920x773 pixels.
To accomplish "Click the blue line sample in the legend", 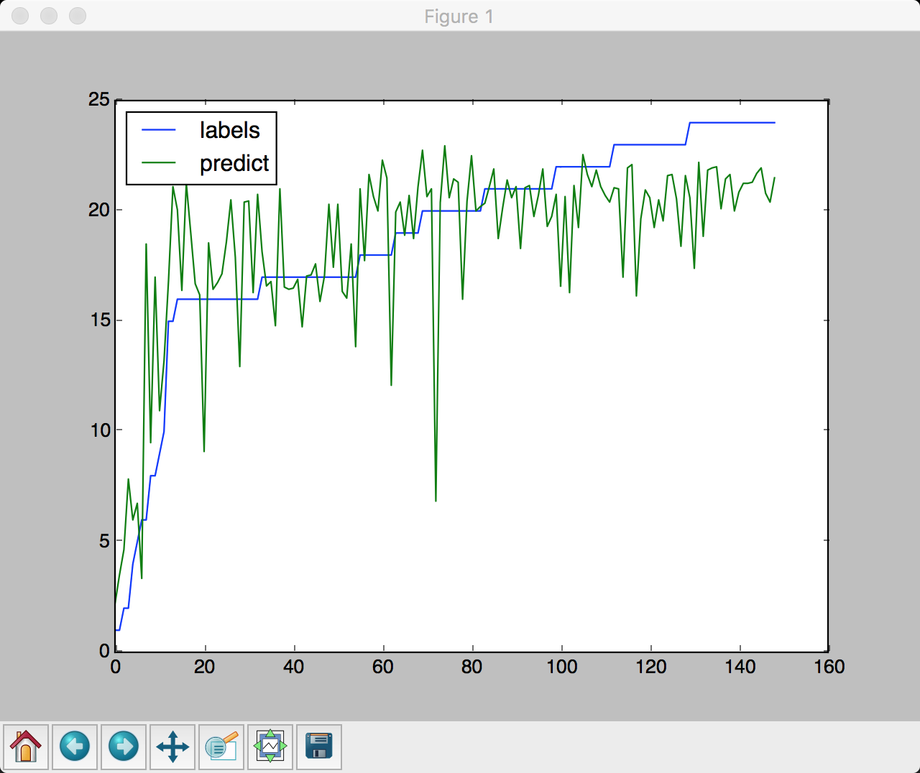I will click(x=159, y=130).
